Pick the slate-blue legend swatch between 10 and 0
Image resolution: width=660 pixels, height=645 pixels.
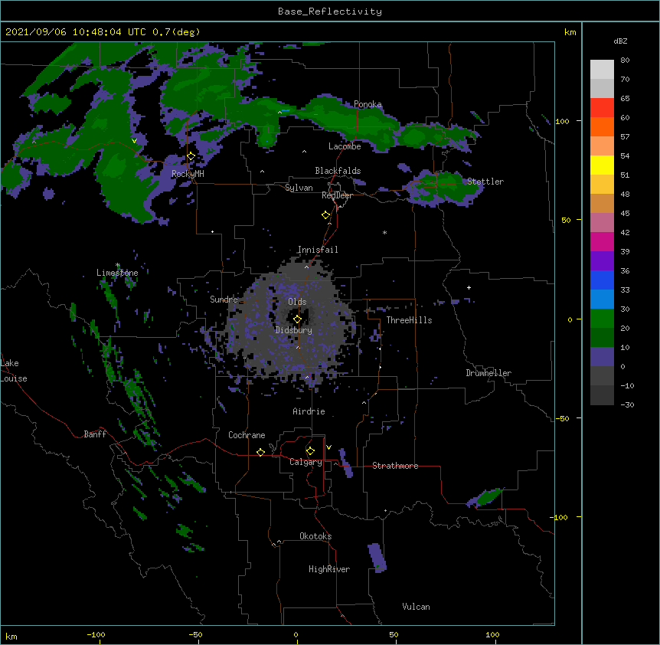tap(602, 357)
